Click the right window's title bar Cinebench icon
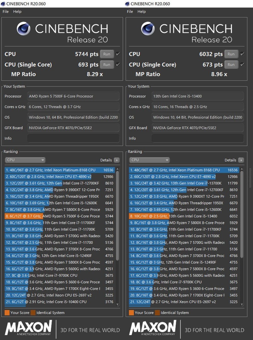Screen dimensions: 253x340 pos(127,3)
